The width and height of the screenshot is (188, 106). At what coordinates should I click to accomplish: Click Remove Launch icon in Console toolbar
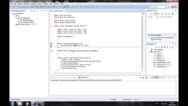pyautogui.click(x=143, y=78)
